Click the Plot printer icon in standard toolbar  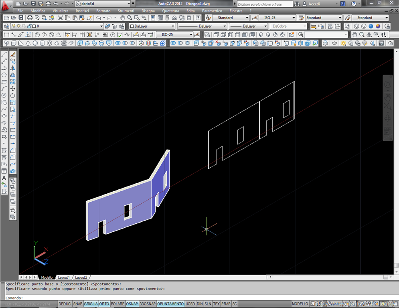[31, 18]
